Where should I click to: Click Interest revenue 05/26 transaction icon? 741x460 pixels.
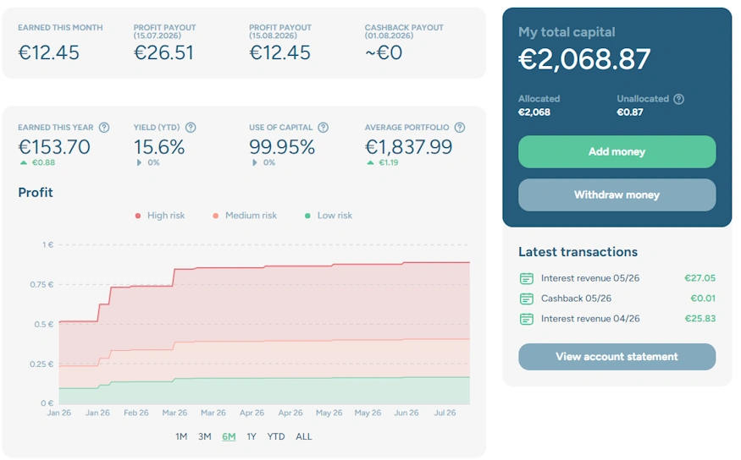click(527, 278)
